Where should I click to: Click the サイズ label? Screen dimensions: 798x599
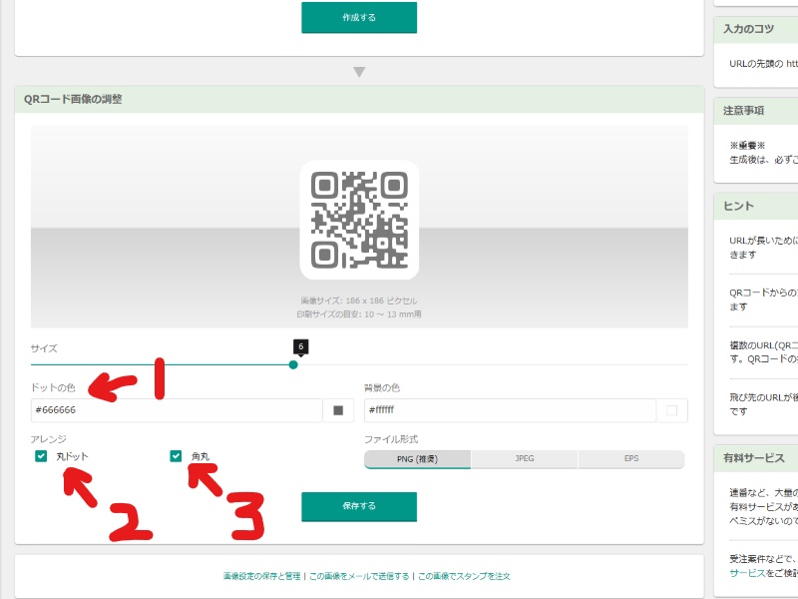click(44, 348)
